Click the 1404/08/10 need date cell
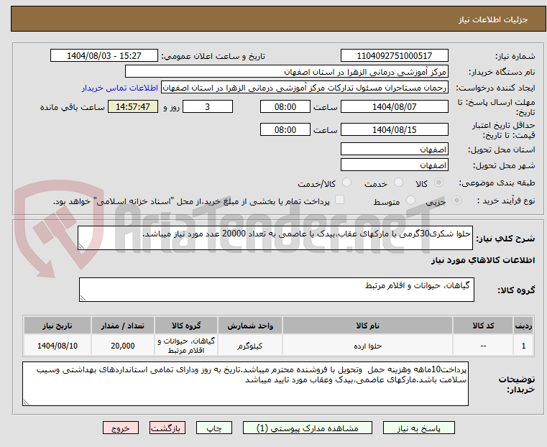 (x=58, y=346)
